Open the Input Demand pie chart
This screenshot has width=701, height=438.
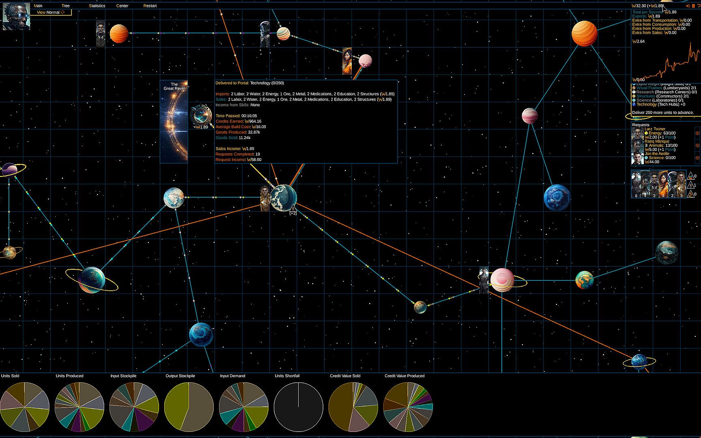click(244, 407)
